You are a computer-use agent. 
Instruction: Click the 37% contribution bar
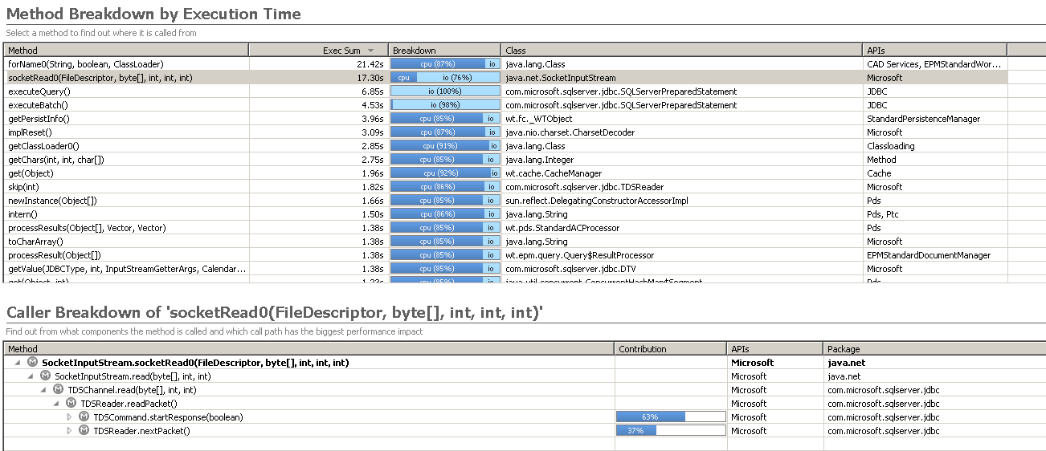(671, 431)
